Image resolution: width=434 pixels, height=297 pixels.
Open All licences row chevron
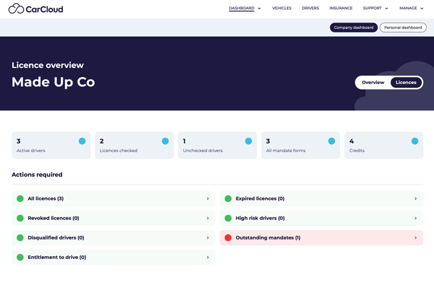208,199
